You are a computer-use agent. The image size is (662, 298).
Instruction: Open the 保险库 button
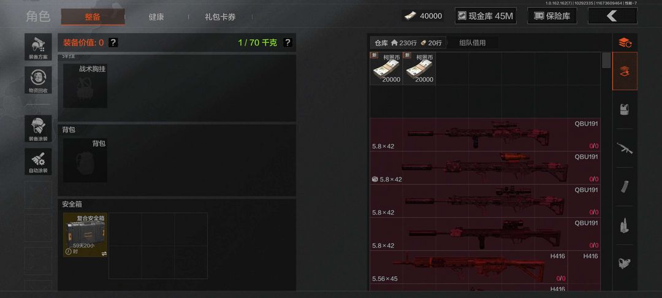point(552,16)
